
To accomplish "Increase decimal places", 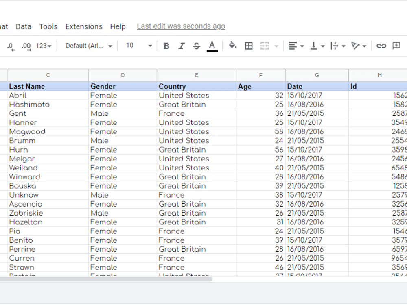I will (25, 46).
